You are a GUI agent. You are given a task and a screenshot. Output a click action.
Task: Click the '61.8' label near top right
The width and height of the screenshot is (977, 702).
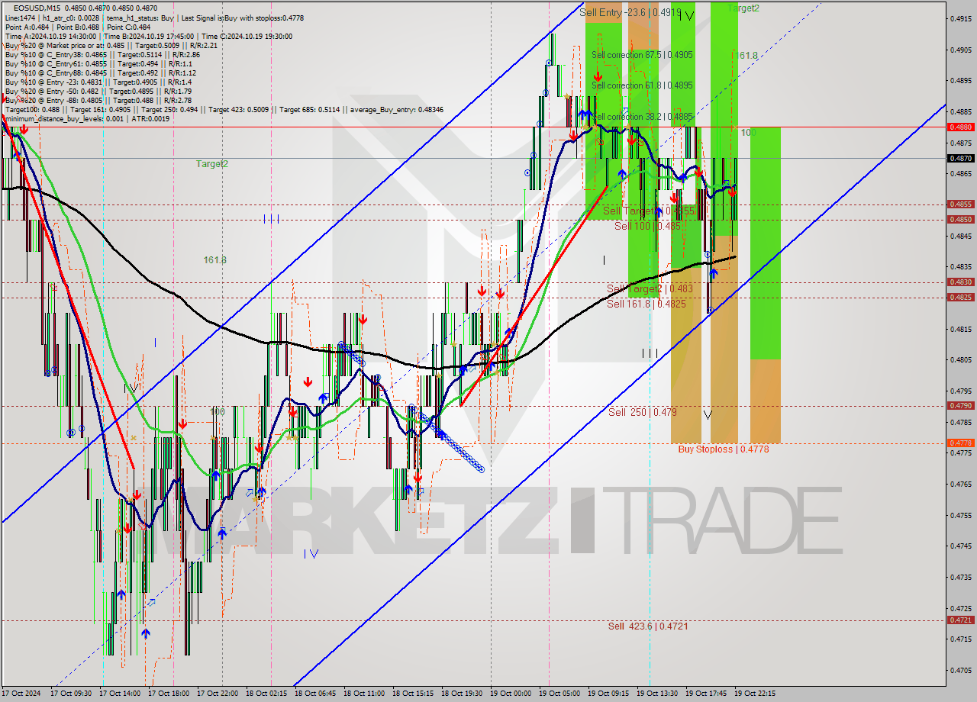click(x=748, y=56)
